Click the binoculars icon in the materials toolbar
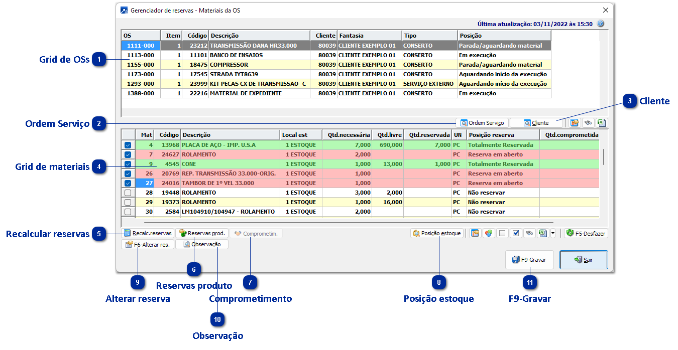678x350 pixels. click(x=529, y=233)
